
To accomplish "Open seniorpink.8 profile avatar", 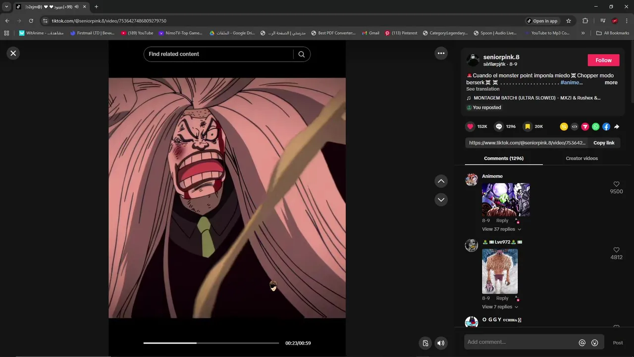I will (473, 60).
